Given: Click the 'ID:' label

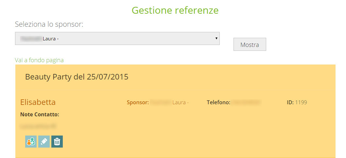Looking at the screenshot, I should click(290, 102).
